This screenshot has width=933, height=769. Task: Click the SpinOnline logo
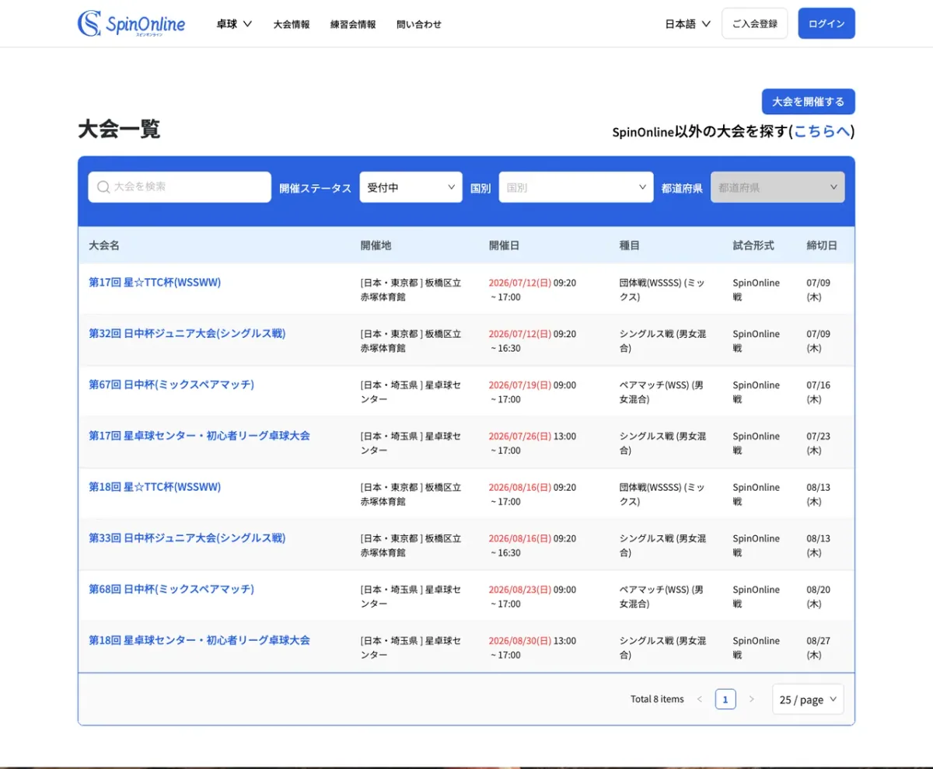[x=131, y=23]
